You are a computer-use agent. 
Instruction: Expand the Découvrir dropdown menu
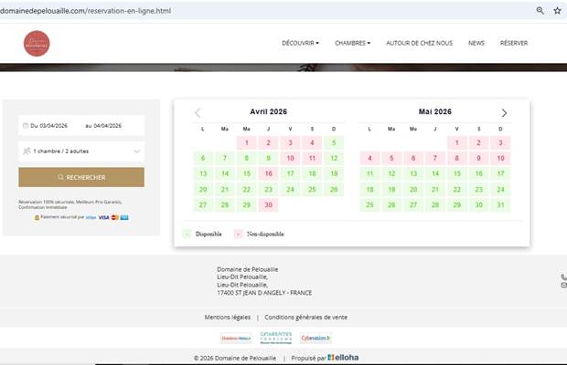pyautogui.click(x=300, y=43)
